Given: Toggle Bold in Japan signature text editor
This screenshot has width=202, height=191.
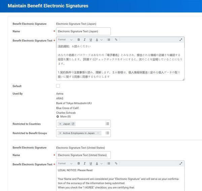Looking at the screenshot, I should (x=78, y=40).
